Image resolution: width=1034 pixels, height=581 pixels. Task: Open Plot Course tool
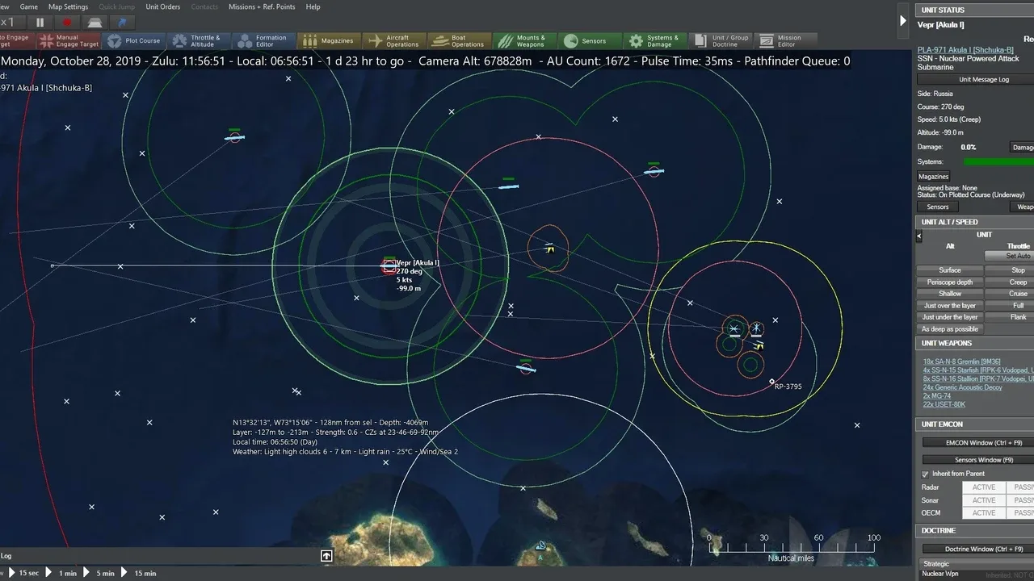pos(134,41)
